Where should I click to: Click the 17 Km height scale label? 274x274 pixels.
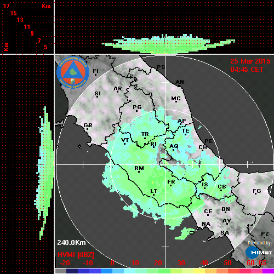[x=6, y=6]
